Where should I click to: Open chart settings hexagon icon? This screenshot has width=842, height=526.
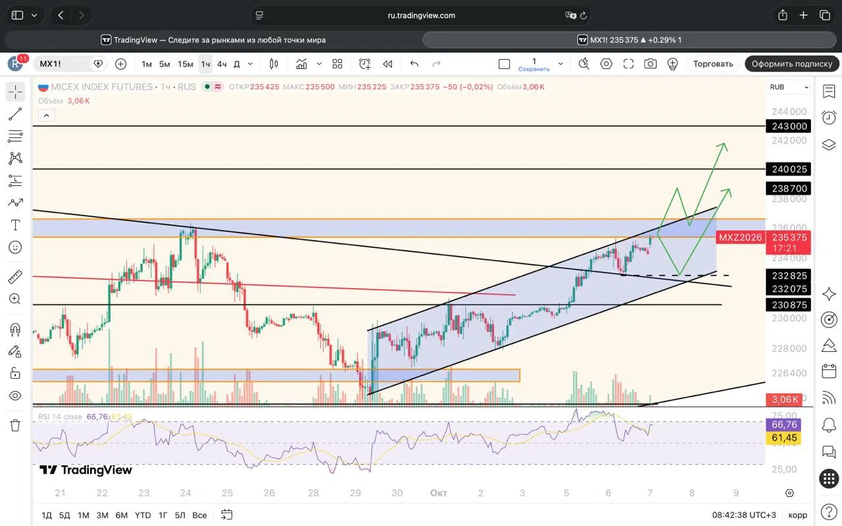click(x=606, y=64)
